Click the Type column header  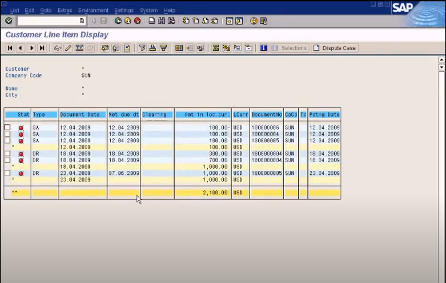pyautogui.click(x=45, y=114)
